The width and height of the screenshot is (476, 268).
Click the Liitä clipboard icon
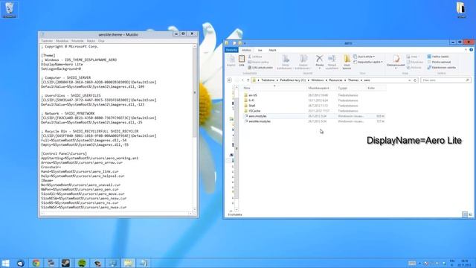pos(242,61)
